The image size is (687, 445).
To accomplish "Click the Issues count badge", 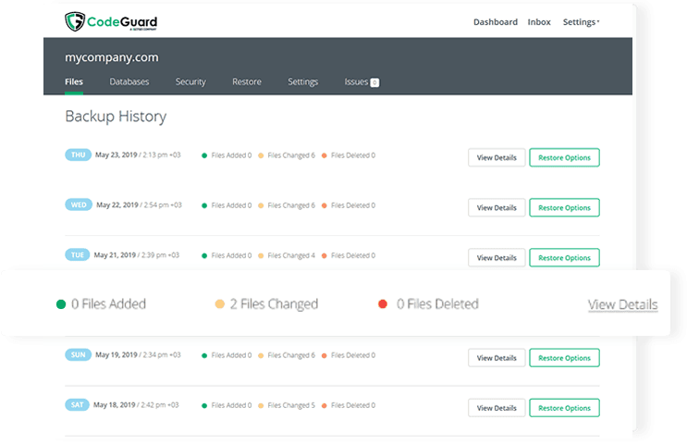I will [x=374, y=82].
